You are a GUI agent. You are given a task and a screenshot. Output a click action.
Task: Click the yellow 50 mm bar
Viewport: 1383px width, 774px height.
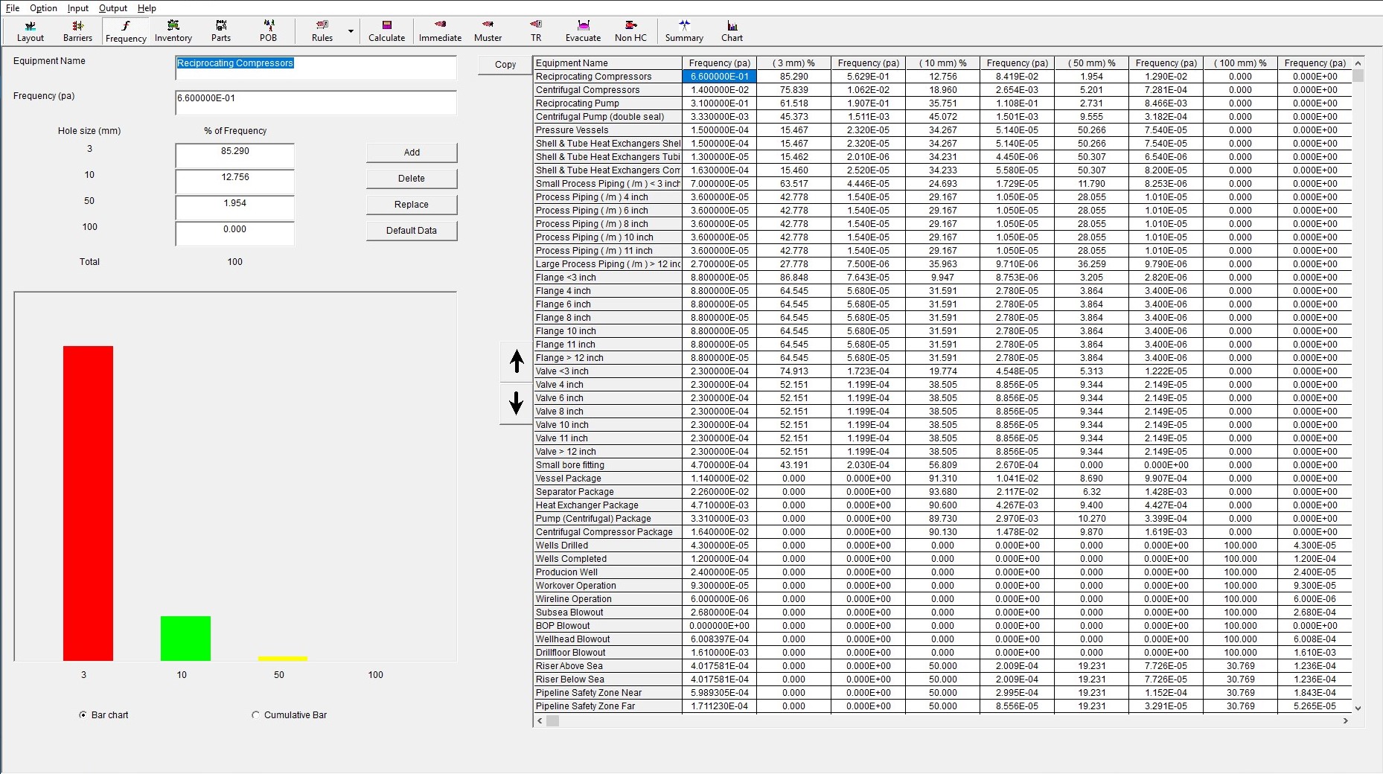coord(283,659)
